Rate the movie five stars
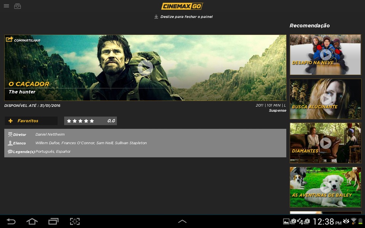Image resolution: width=365 pixels, height=228 pixels. 92,121
